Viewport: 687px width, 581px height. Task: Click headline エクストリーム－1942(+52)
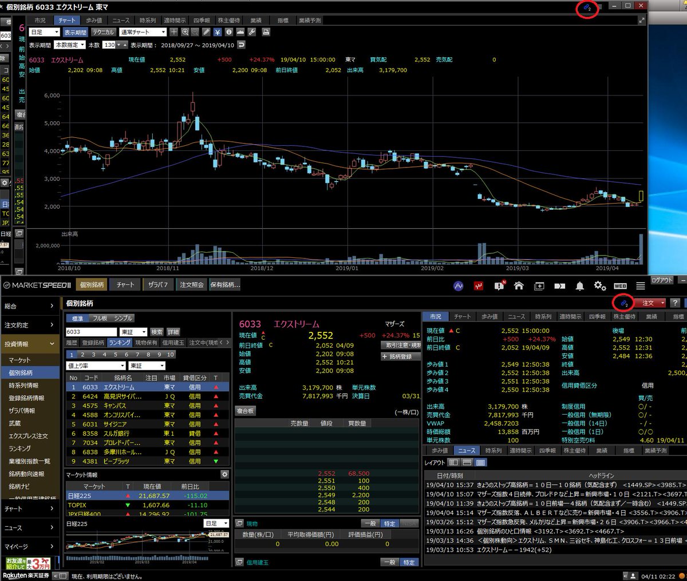tap(514, 550)
